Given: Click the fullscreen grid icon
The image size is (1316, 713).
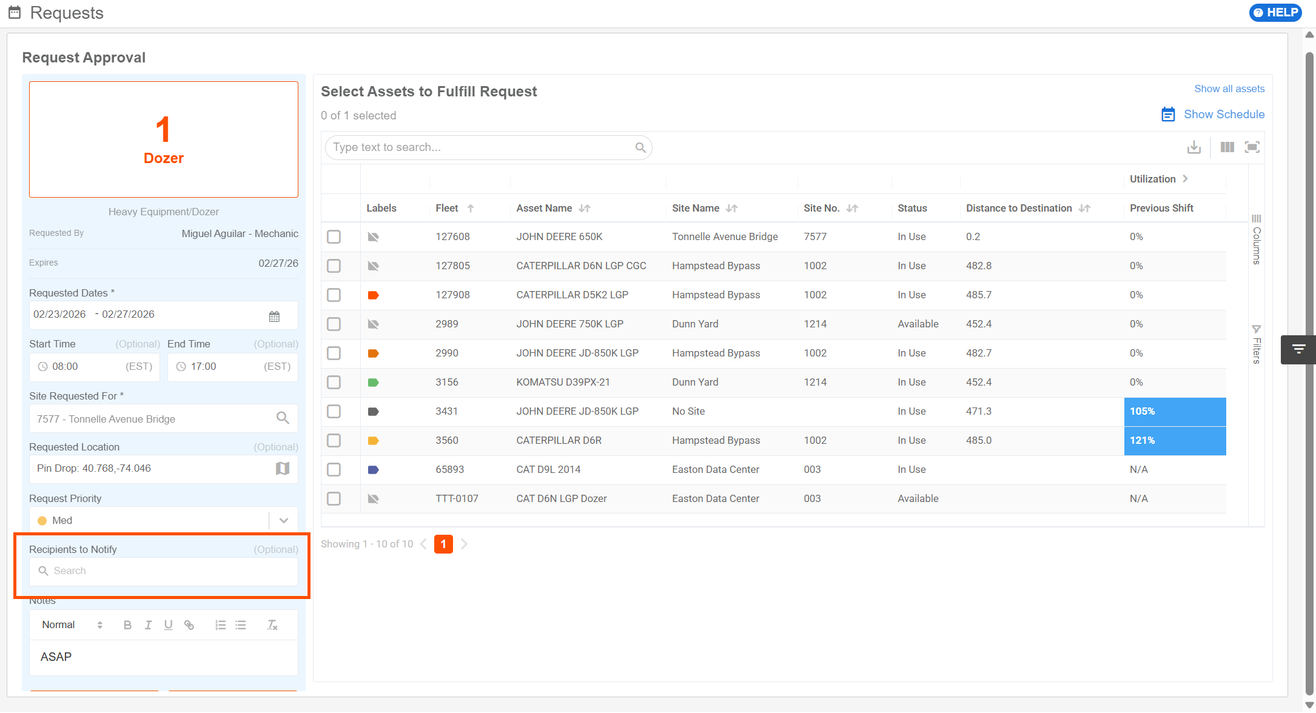Looking at the screenshot, I should click(x=1252, y=147).
